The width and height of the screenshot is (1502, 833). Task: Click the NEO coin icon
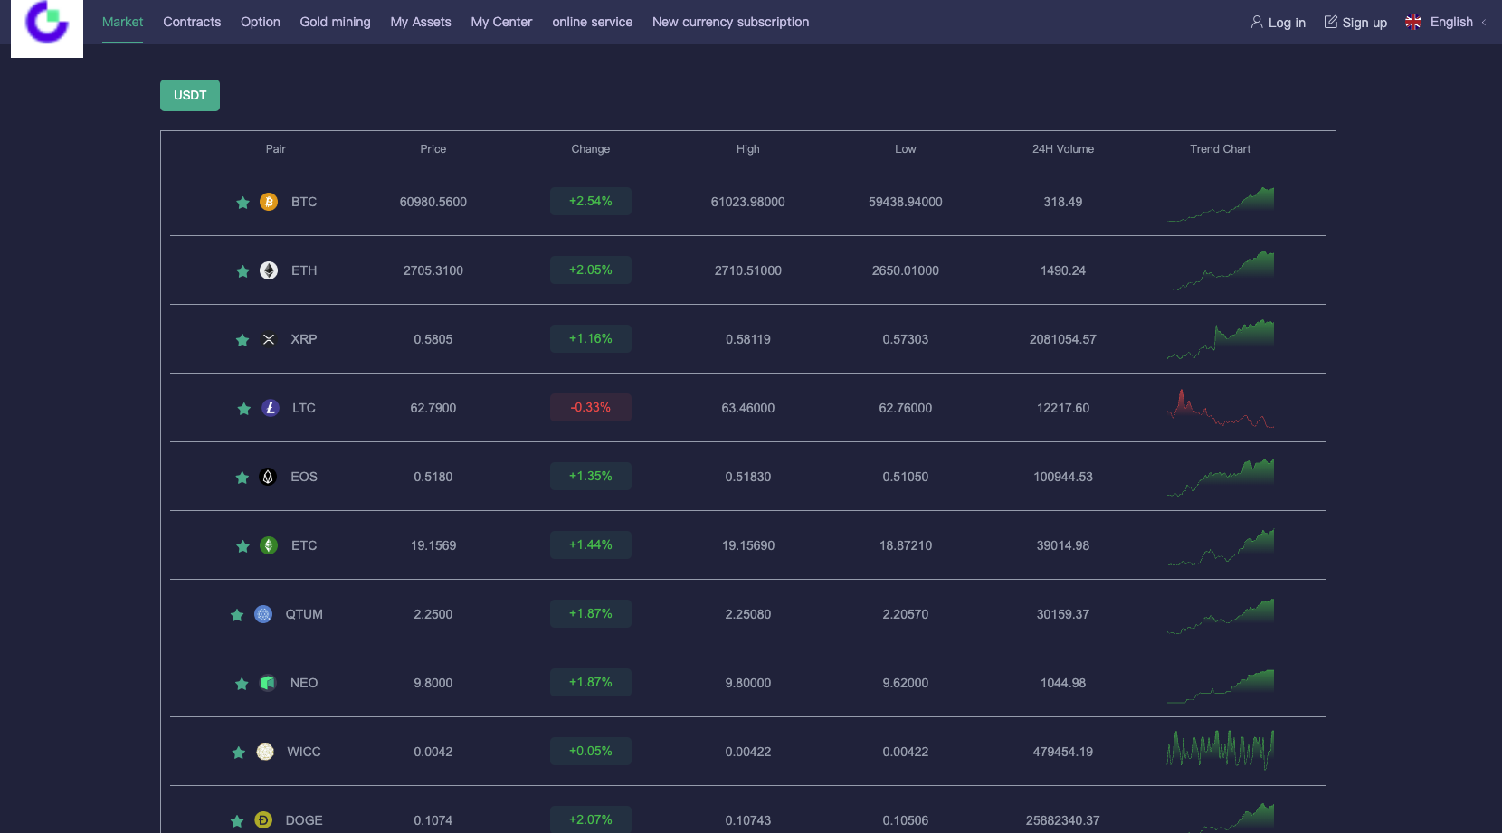[x=268, y=683]
